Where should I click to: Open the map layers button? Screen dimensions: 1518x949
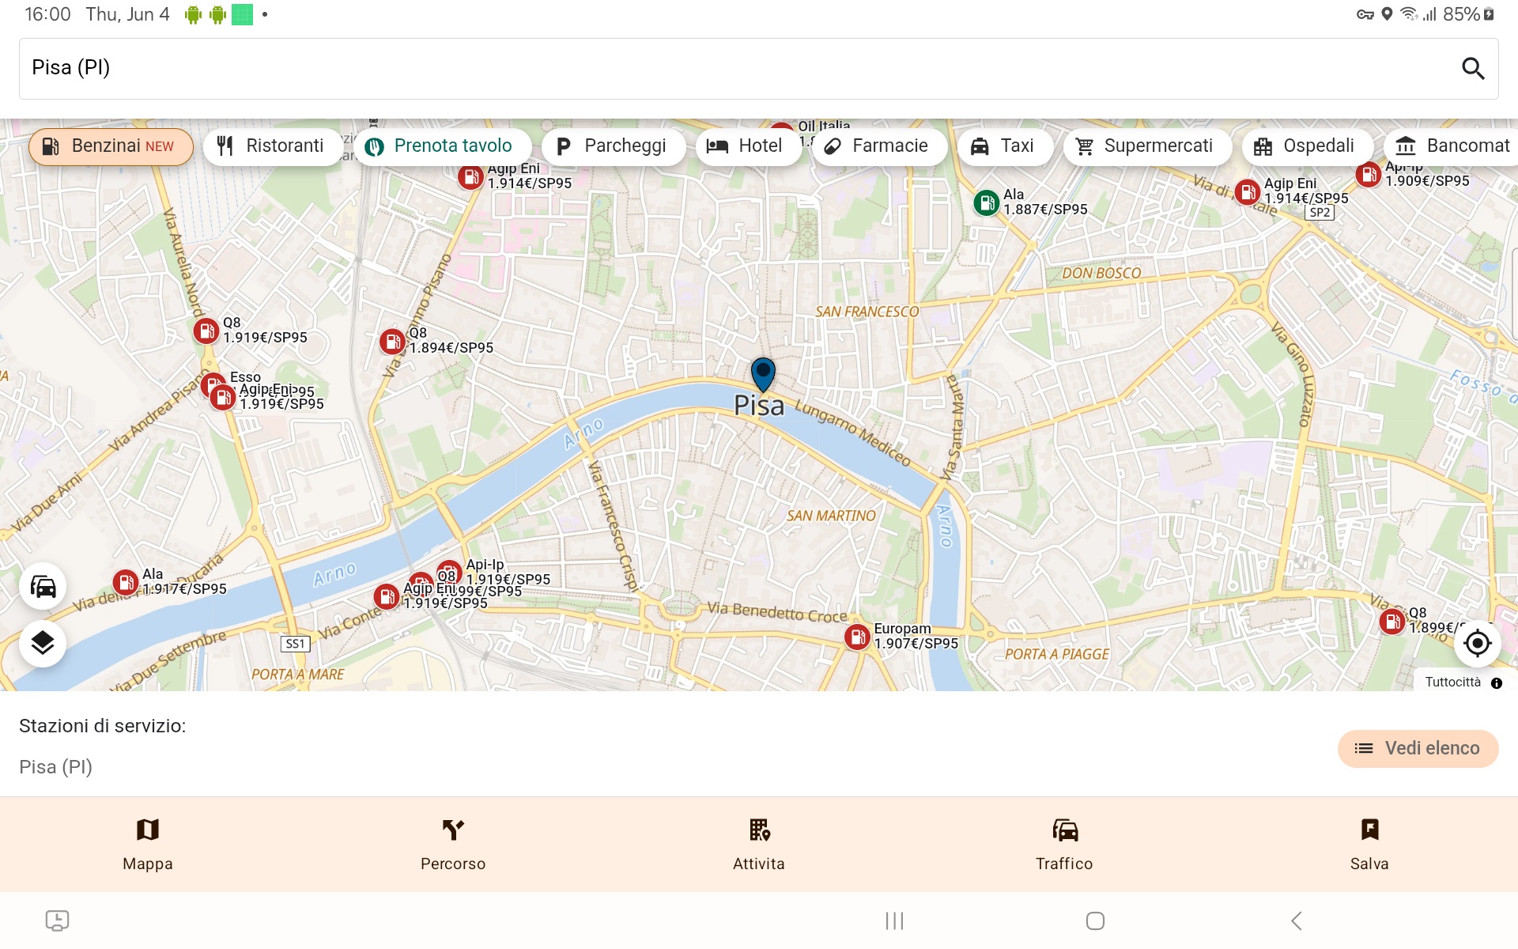43,643
